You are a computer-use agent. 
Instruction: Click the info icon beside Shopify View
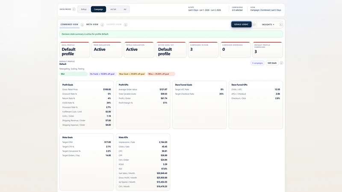(125, 25)
